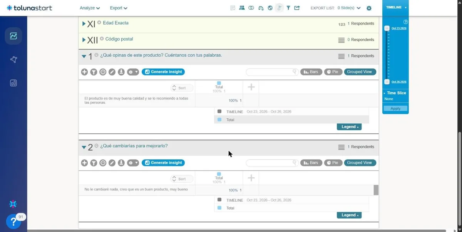Viewport: 462px width, 232px height.
Task: Toggle the Legend button under question 2
Action: [x=349, y=215]
